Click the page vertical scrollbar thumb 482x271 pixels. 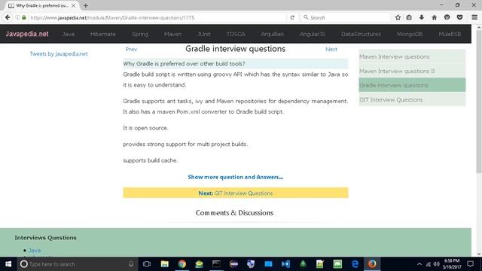coord(479,102)
